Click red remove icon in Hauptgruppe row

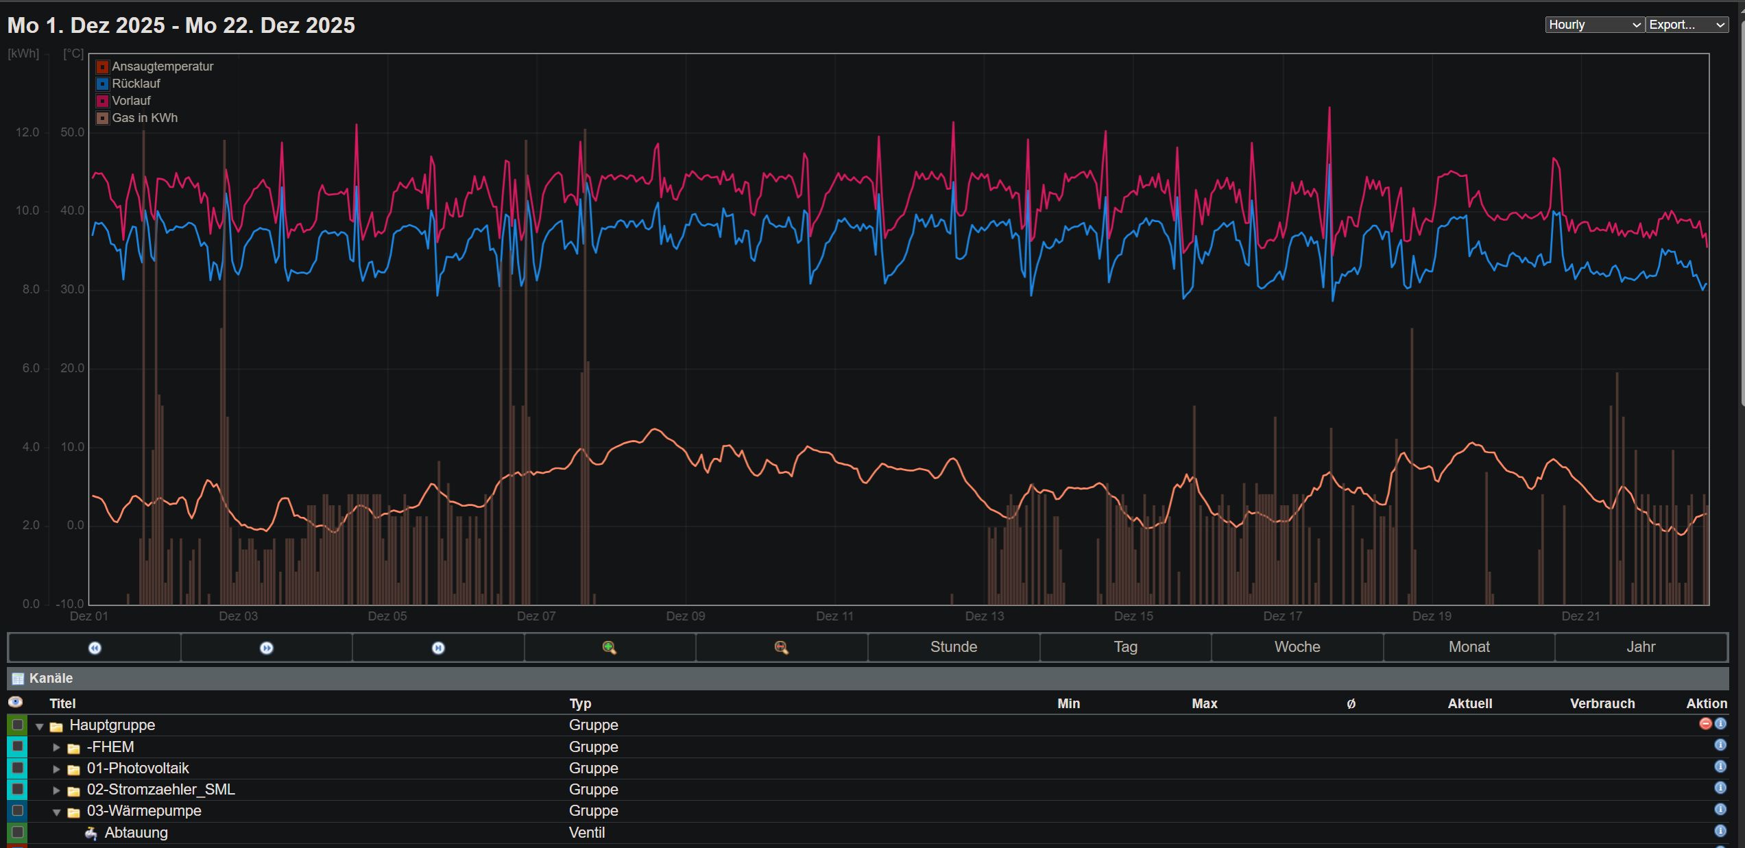click(1705, 724)
